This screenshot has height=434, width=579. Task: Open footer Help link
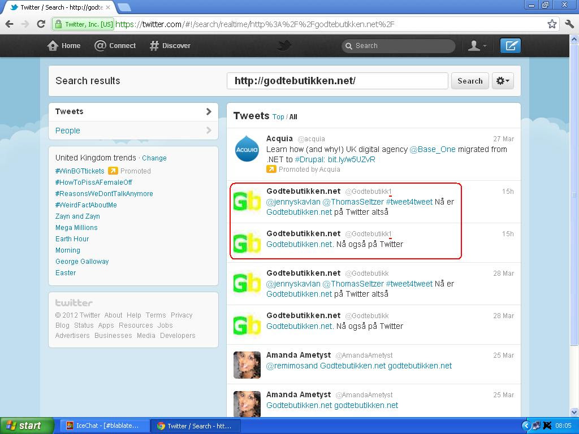(x=133, y=315)
